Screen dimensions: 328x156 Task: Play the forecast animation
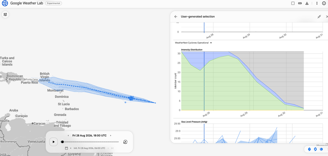53,142
